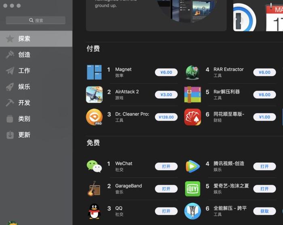The image size is (283, 225).
Task: Buy AirAttack 2 for ¥3.00
Action: click(x=166, y=95)
